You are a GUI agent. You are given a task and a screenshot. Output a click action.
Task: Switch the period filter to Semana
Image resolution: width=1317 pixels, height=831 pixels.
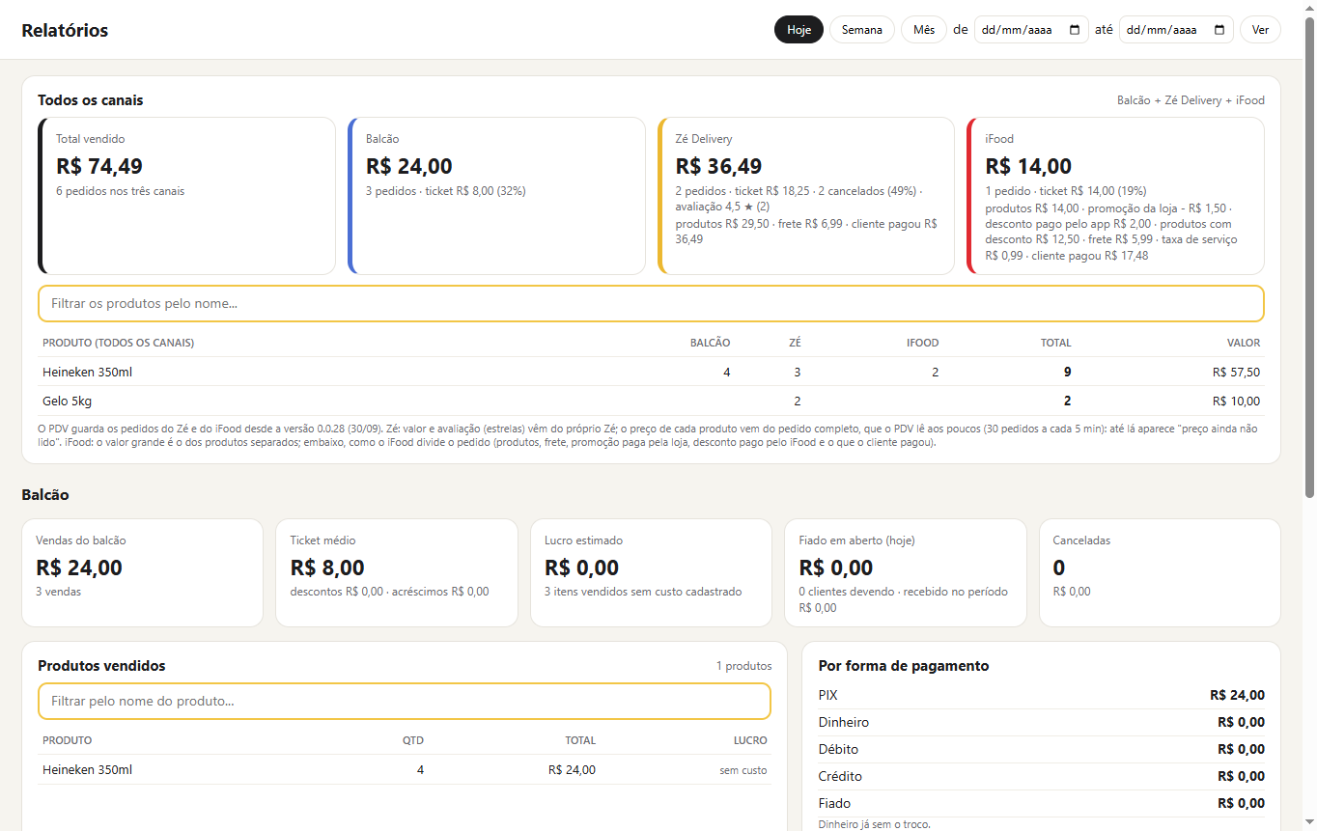coord(862,30)
